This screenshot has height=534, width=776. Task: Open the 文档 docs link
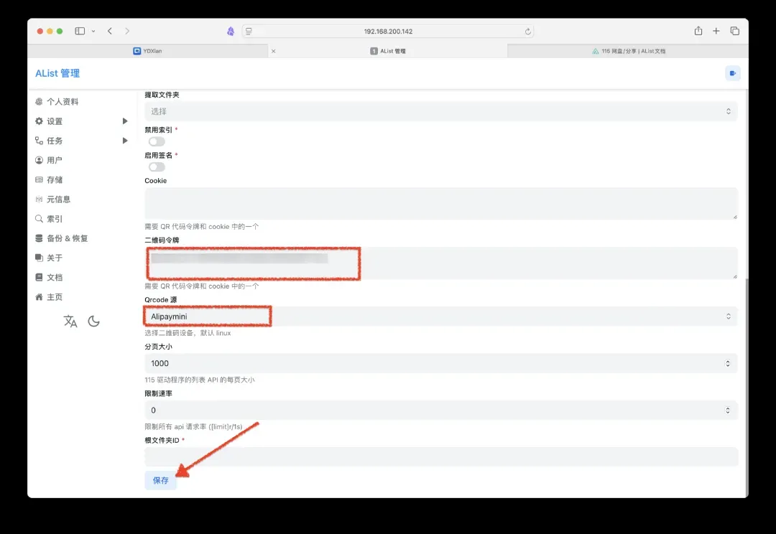point(55,277)
